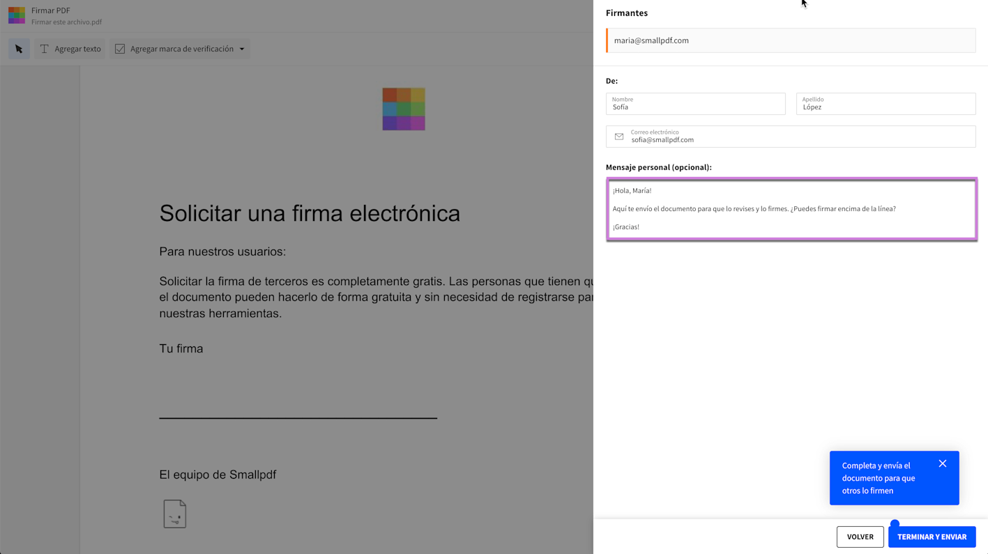Image resolution: width=988 pixels, height=554 pixels.
Task: Click the 'Firmantes' section heading
Action: click(627, 13)
